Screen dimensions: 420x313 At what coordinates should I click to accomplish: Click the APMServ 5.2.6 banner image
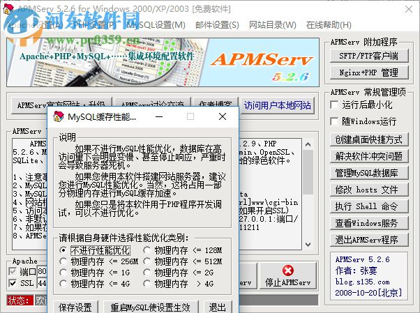coord(163,62)
